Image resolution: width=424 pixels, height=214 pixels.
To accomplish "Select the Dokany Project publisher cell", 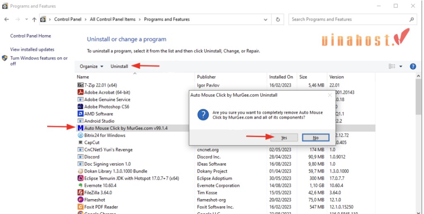I will 212,171.
